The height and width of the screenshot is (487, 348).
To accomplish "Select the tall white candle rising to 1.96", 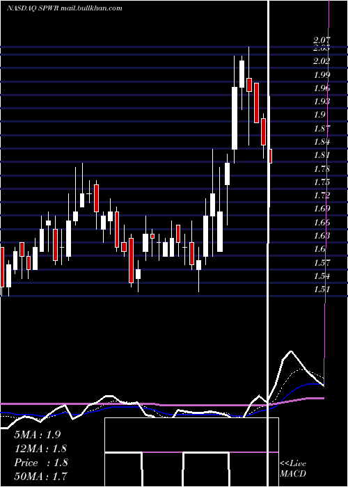I will pos(235,118).
